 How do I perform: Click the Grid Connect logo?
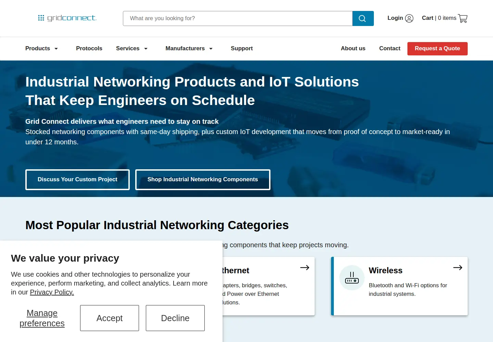click(67, 18)
